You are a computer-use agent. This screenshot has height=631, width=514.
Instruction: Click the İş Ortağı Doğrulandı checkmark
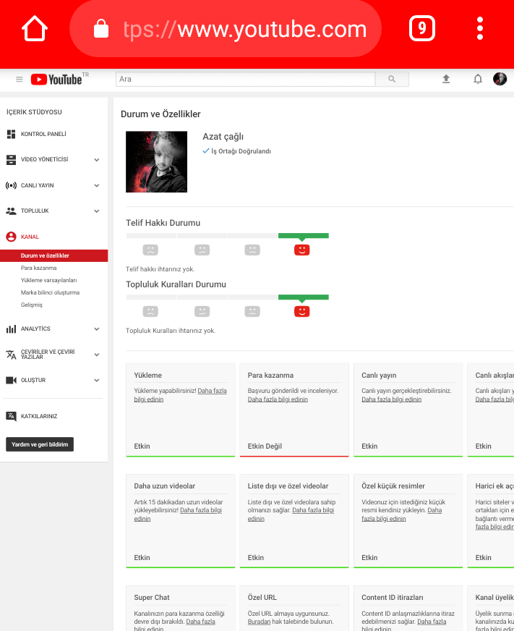coord(206,151)
